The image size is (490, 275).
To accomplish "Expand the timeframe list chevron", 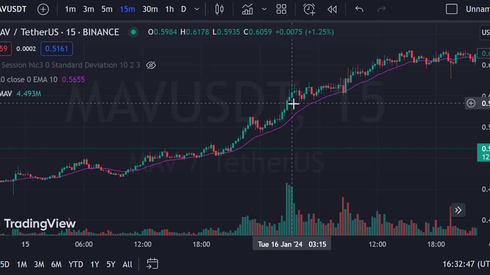I will coord(197,9).
